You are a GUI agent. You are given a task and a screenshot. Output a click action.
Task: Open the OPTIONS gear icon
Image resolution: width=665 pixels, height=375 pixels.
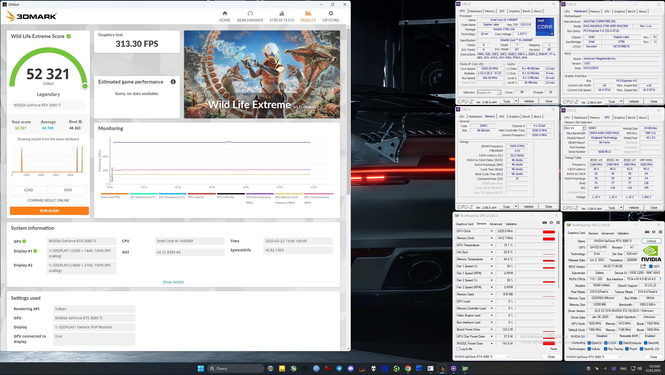pyautogui.click(x=331, y=13)
